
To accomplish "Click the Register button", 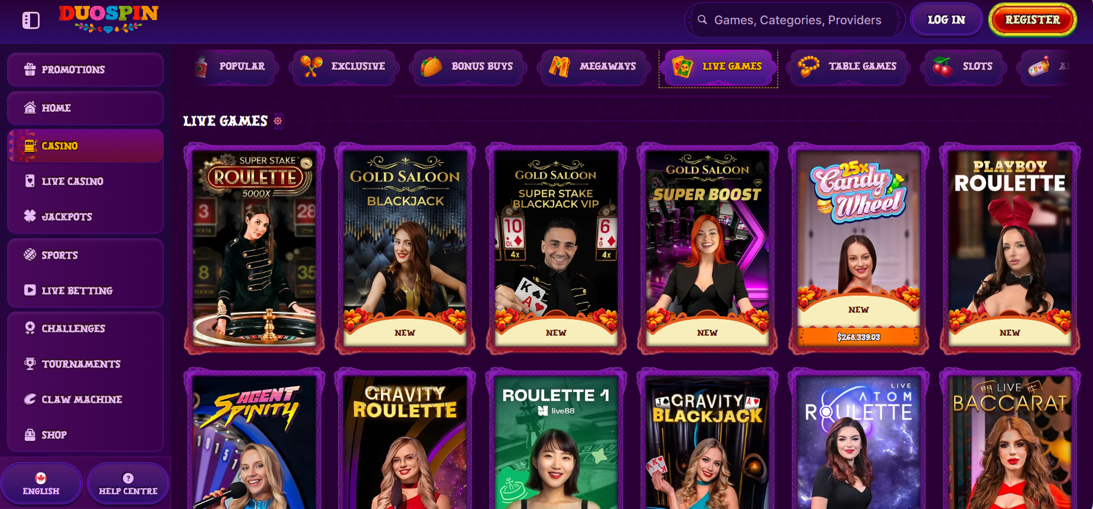I will [1033, 20].
